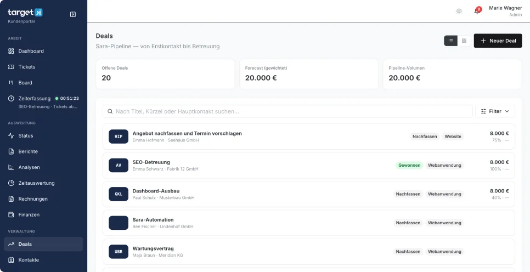Image resolution: width=530 pixels, height=272 pixels.
Task: Open the SEO-Betreuung deal
Action: [308, 165]
